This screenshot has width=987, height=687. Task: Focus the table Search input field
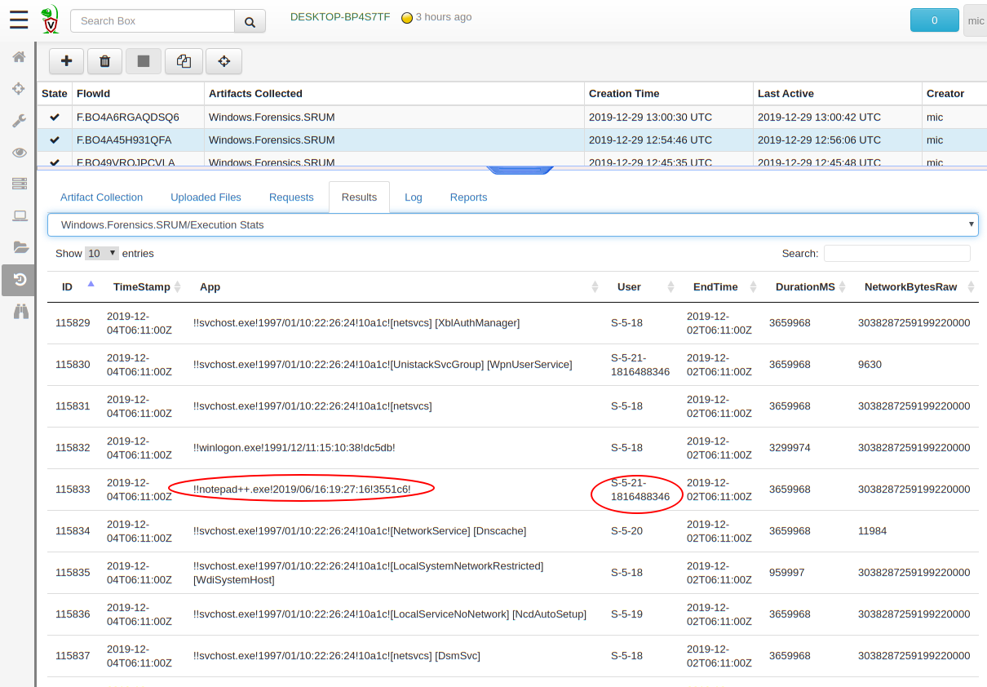896,254
